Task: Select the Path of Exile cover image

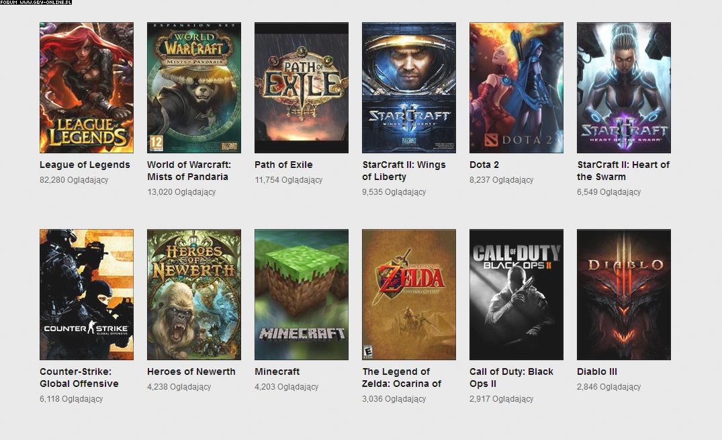Action: [x=301, y=88]
